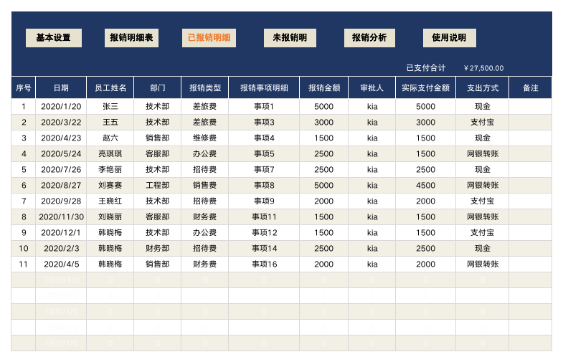Click the 日期 column header

pos(61,87)
